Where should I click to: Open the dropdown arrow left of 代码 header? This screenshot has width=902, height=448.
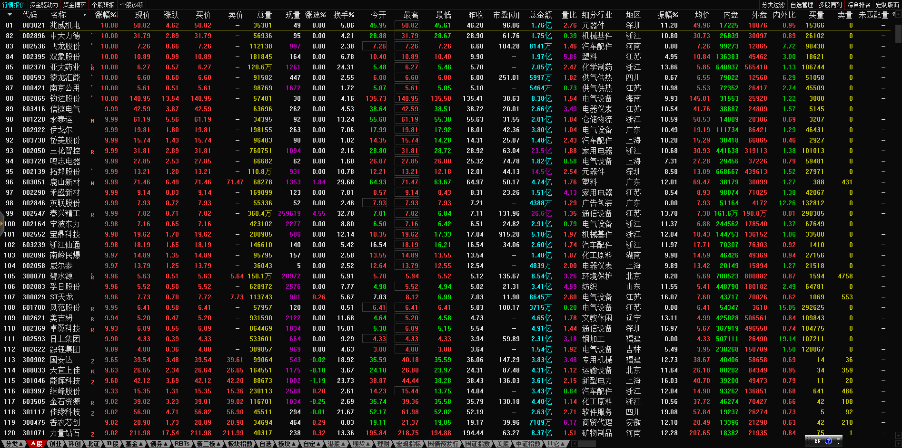pyautogui.click(x=10, y=15)
